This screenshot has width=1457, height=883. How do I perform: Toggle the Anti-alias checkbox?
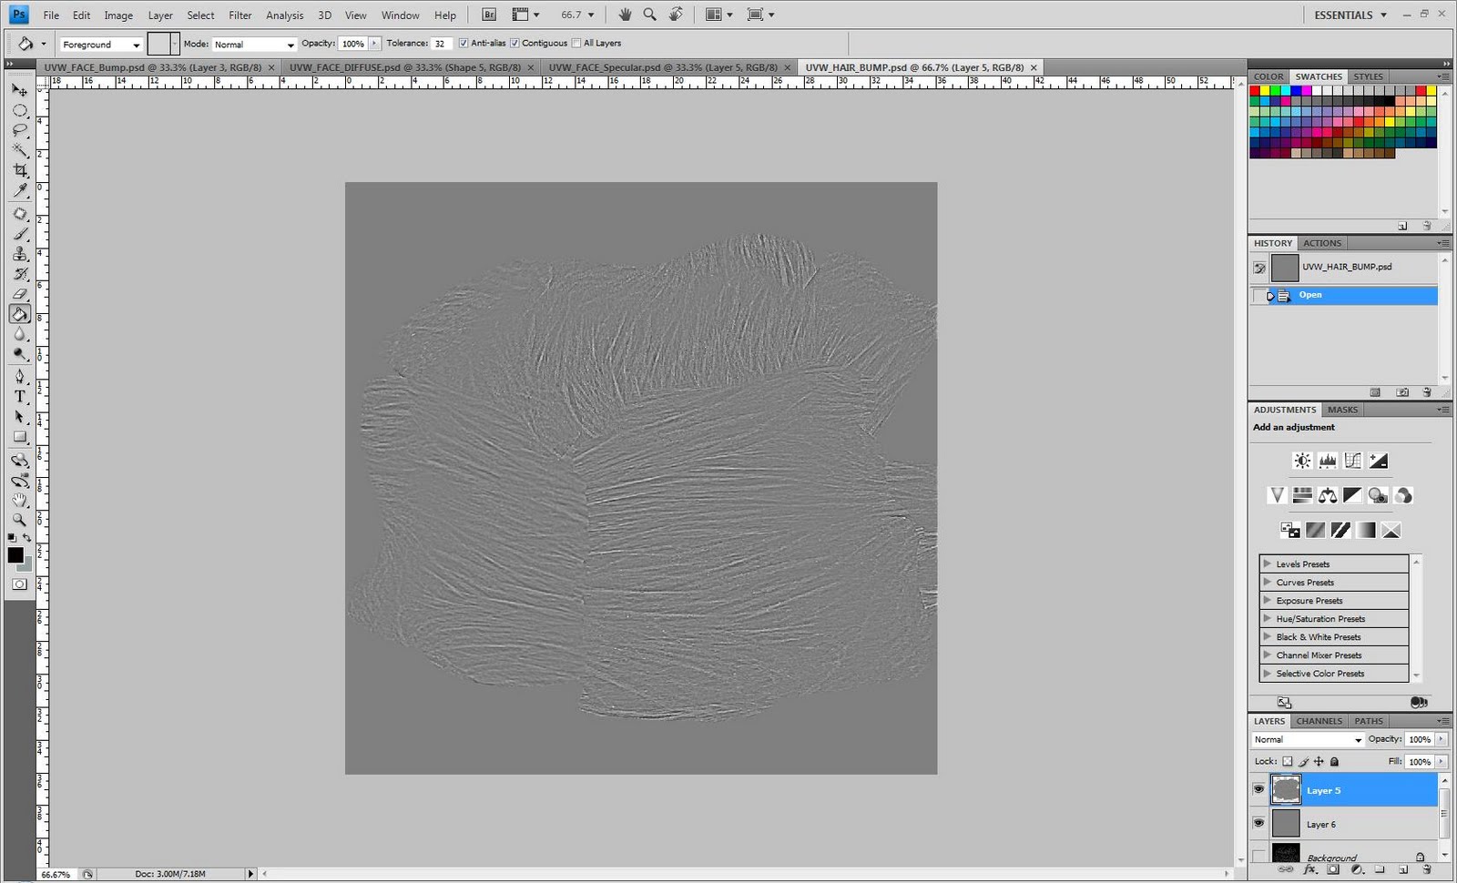(464, 43)
